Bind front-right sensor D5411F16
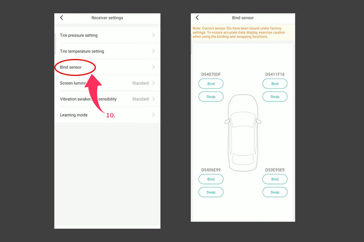Viewport: 364px width, 242px height. click(275, 84)
